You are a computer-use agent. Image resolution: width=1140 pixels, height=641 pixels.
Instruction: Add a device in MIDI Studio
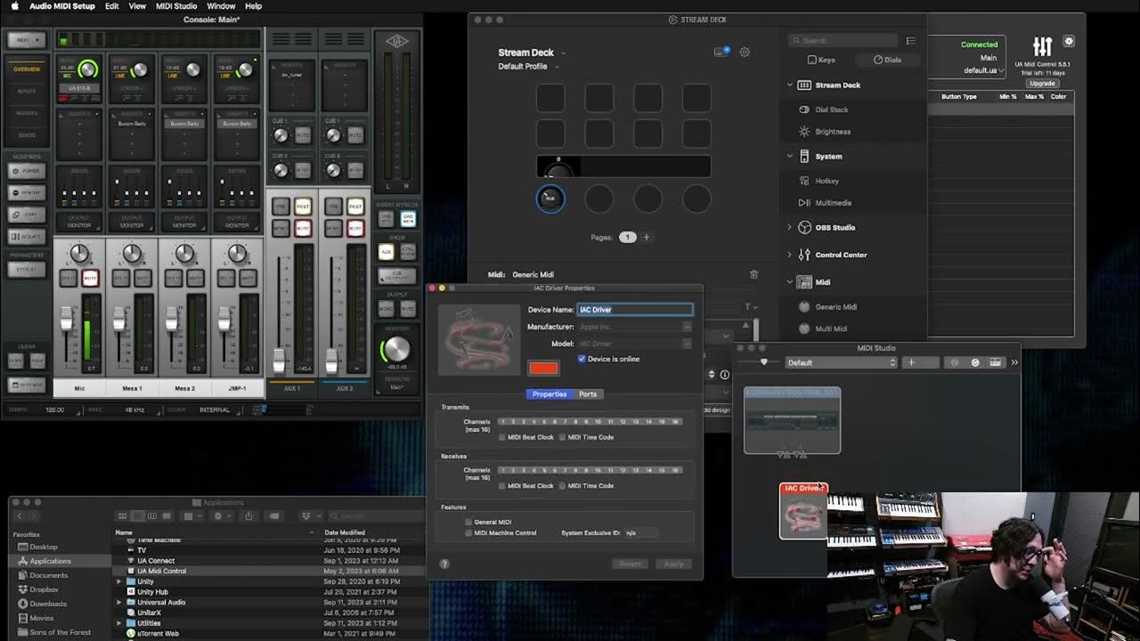tap(911, 362)
